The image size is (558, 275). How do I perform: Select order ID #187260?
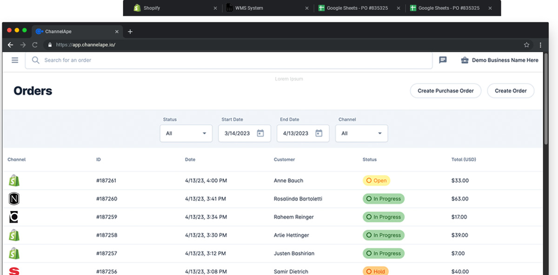(106, 198)
